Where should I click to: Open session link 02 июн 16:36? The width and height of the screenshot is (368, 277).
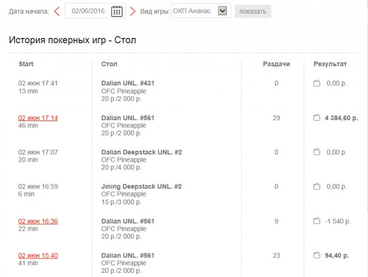pyautogui.click(x=38, y=221)
